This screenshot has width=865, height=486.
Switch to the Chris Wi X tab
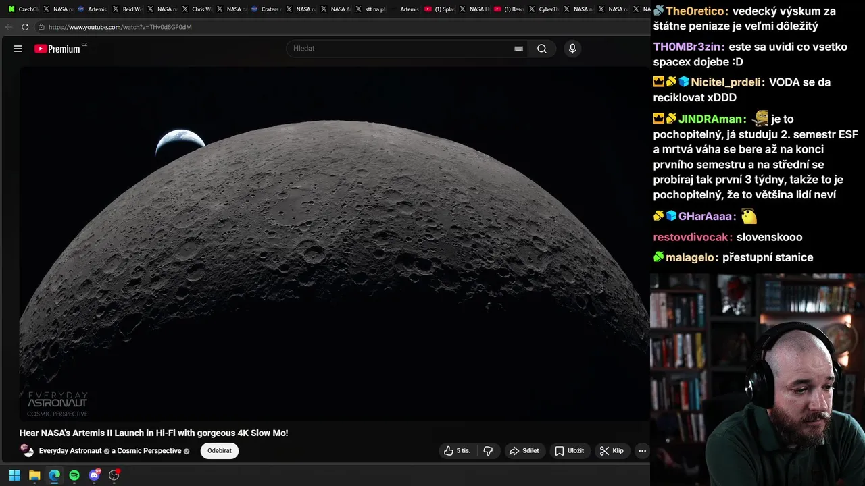coord(197,9)
